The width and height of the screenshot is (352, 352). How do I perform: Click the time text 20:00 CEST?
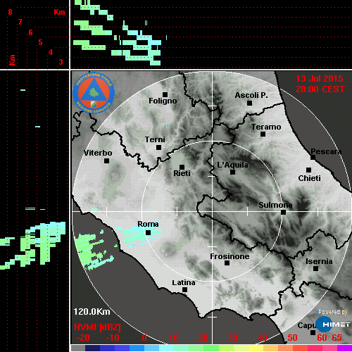[x=320, y=89]
